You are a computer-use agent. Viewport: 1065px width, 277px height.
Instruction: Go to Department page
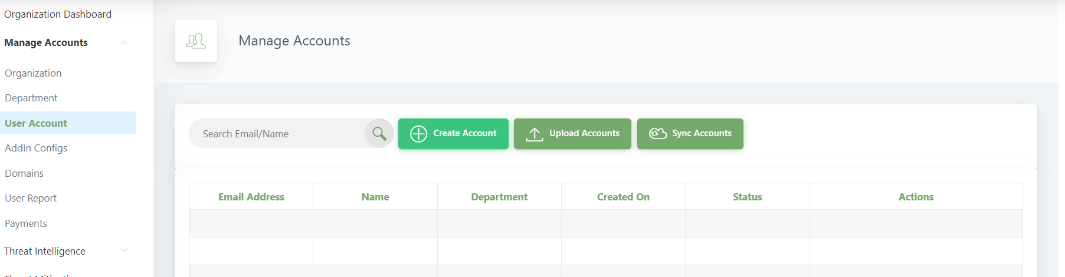(x=31, y=98)
